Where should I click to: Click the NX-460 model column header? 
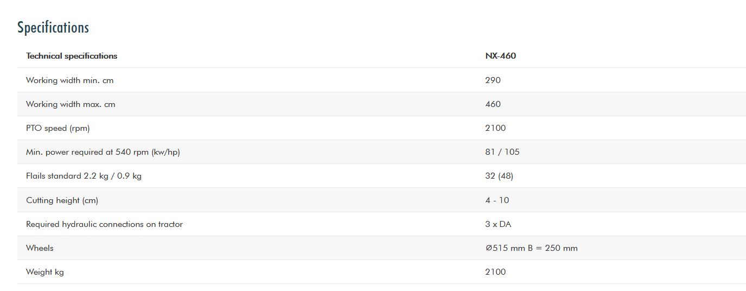[500, 56]
